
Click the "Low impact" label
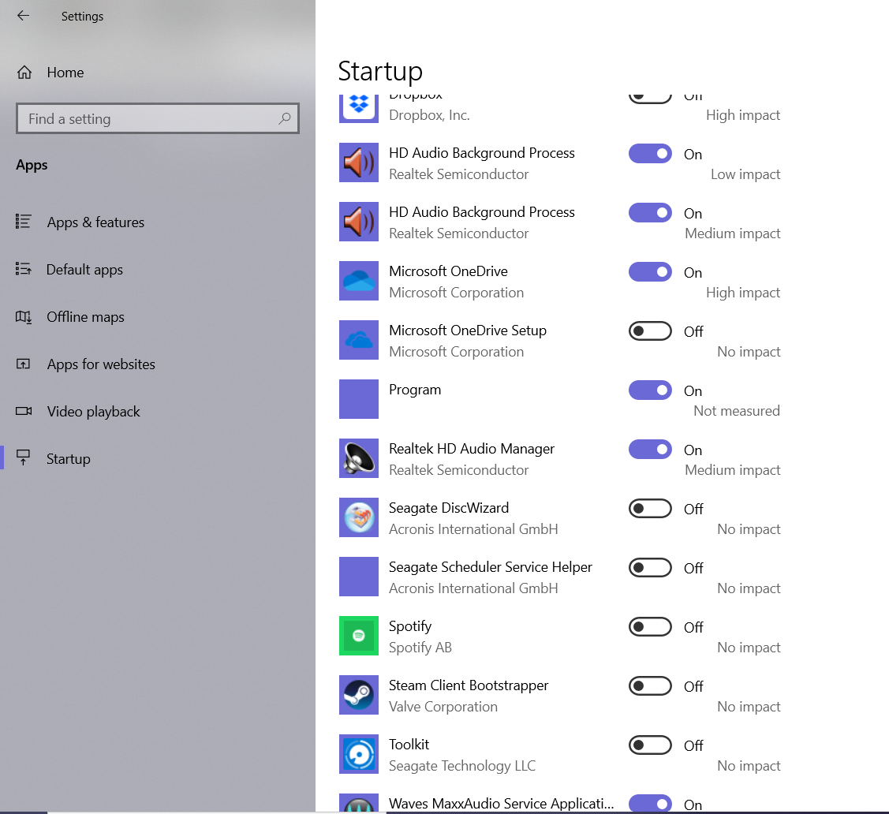(745, 174)
